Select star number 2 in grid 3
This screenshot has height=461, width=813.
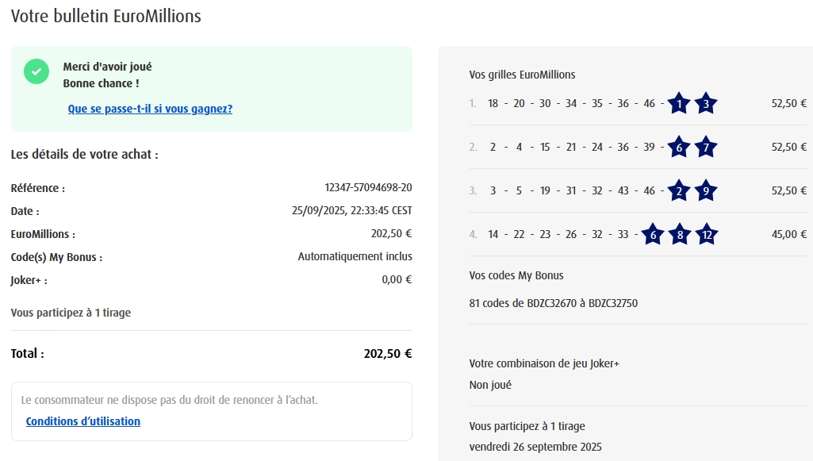(x=679, y=190)
